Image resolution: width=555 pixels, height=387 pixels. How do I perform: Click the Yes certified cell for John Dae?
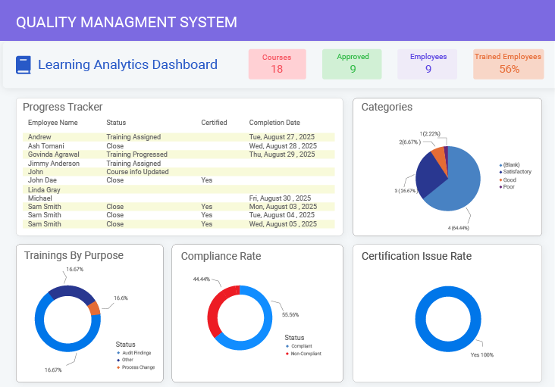tap(207, 180)
